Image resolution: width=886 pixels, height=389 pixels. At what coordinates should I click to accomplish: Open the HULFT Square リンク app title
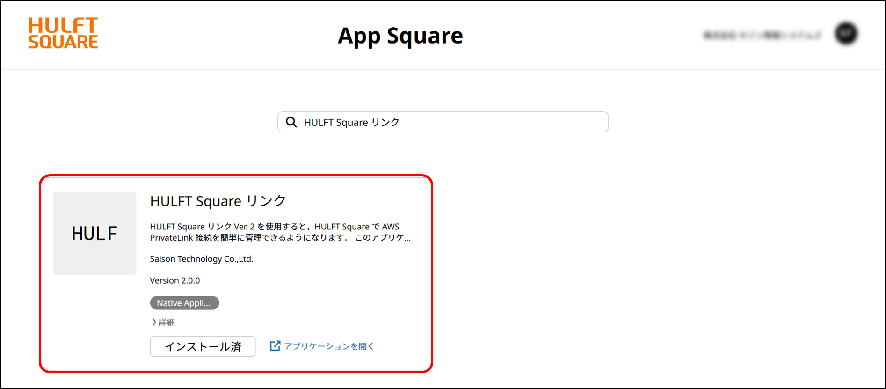coord(218,201)
